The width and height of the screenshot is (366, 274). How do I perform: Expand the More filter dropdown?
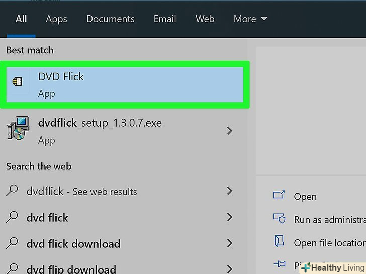(x=250, y=19)
